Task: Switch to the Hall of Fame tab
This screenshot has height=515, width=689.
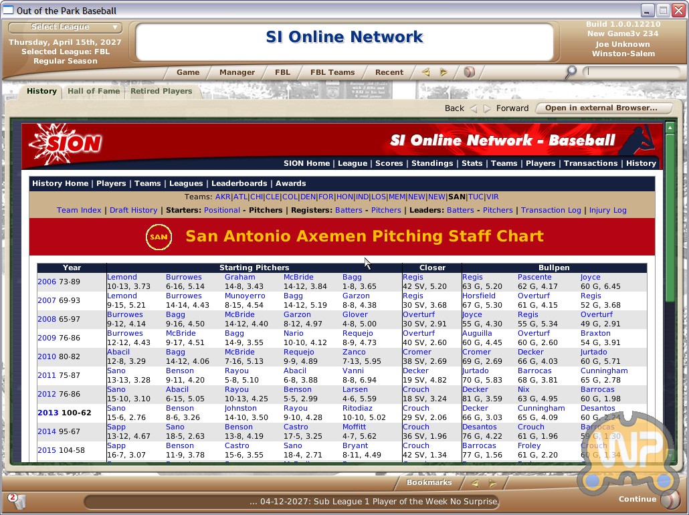Action: 94,91
